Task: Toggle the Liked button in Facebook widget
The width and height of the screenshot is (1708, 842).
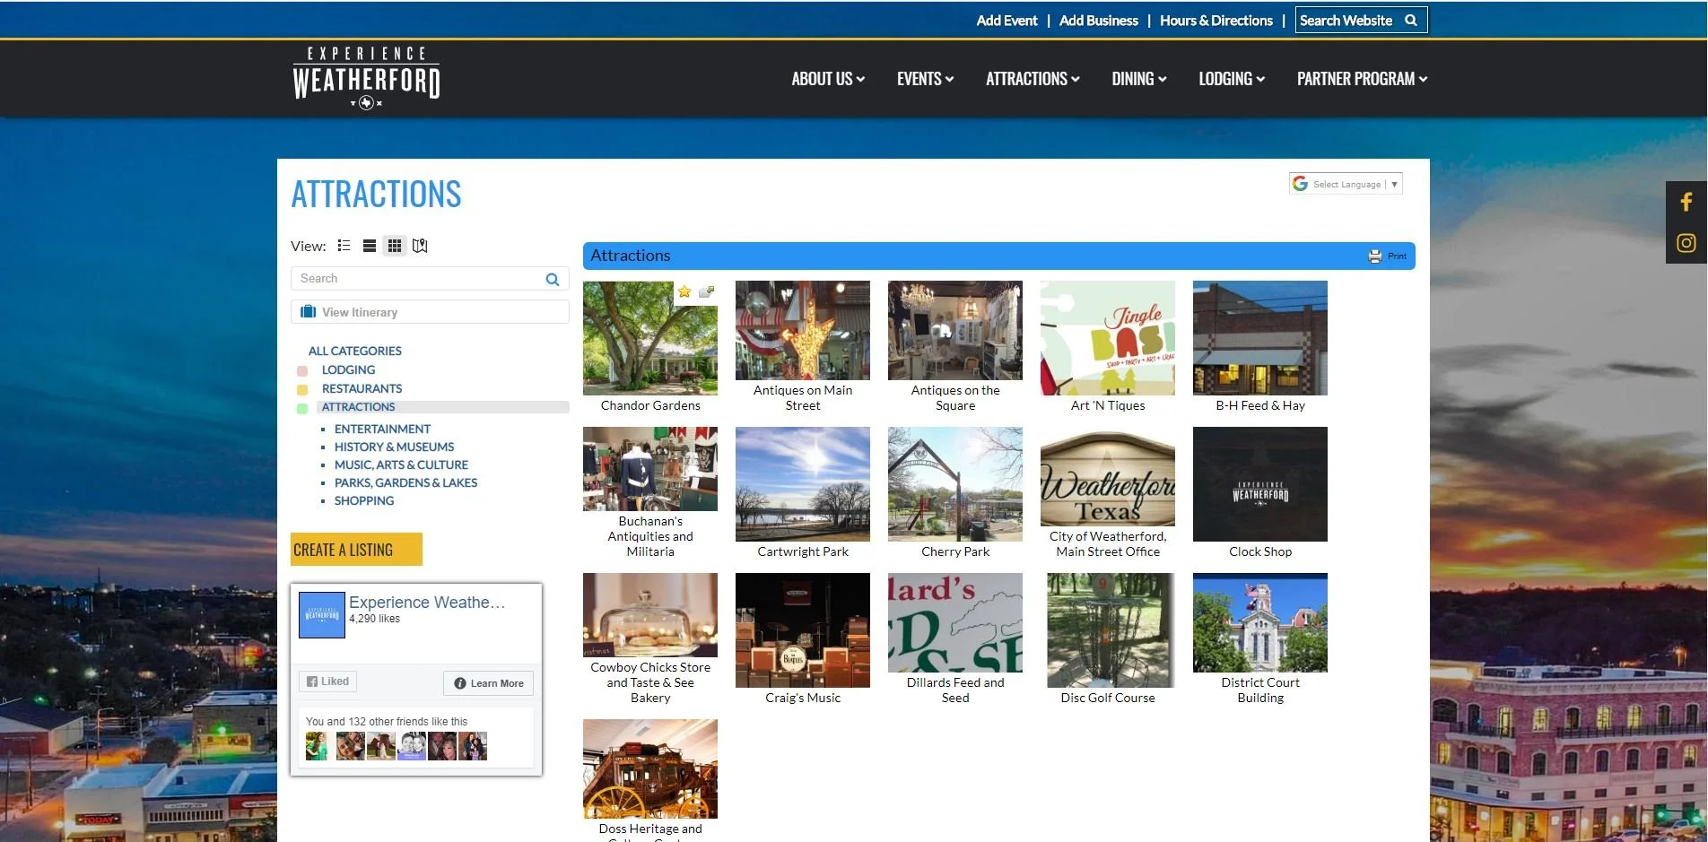Action: click(x=327, y=681)
